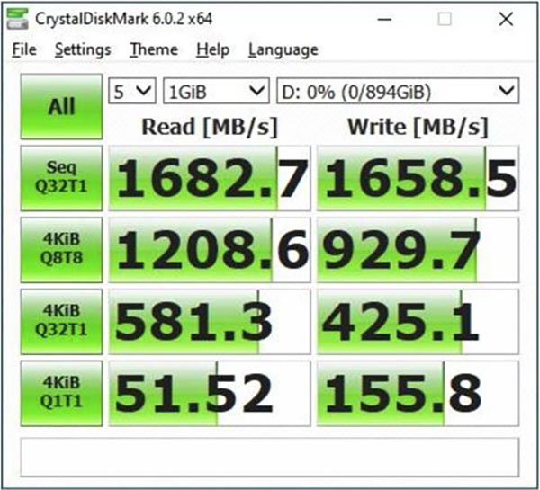Click the empty comment field at the bottom
The image size is (540, 490).
click(269, 455)
